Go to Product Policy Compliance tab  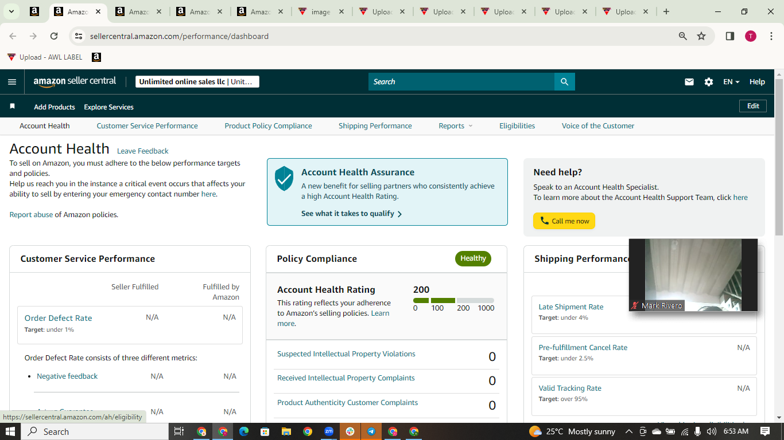click(269, 126)
